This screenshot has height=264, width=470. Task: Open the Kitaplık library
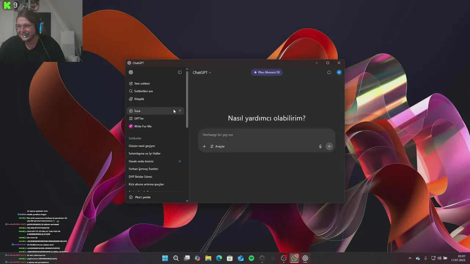point(155,99)
